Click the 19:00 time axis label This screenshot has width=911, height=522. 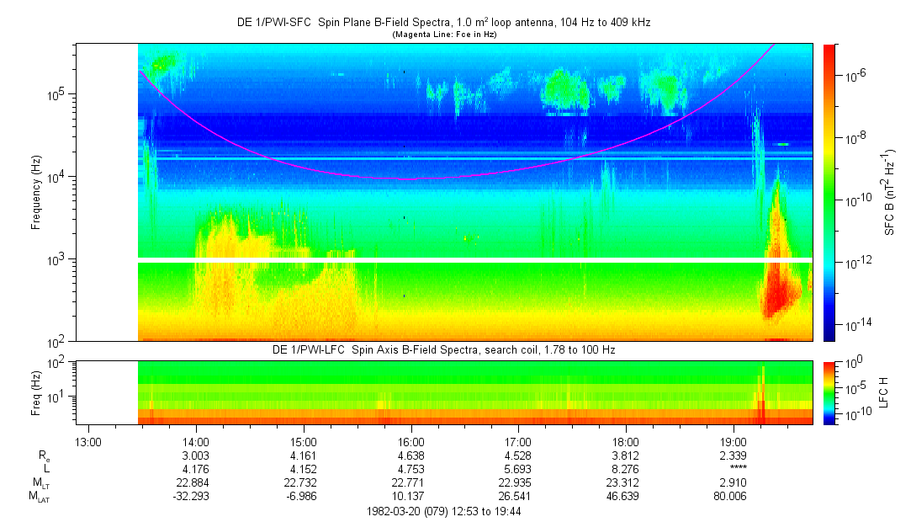[734, 441]
